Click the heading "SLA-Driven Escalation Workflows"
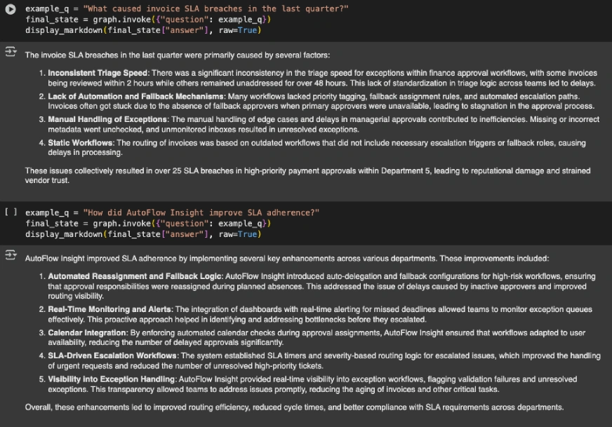The image size is (612, 427). click(x=112, y=355)
